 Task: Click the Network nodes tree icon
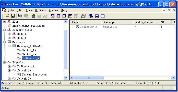coord(9,30)
